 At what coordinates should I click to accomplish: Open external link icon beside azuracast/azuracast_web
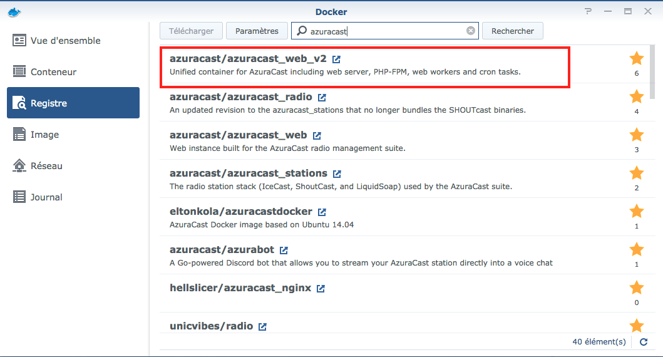tap(317, 135)
